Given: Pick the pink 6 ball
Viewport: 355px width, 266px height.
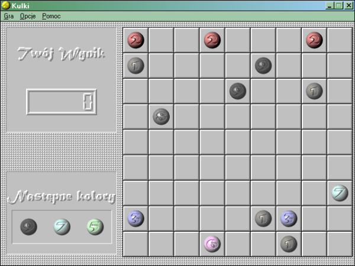Looking at the screenshot, I should [212, 244].
